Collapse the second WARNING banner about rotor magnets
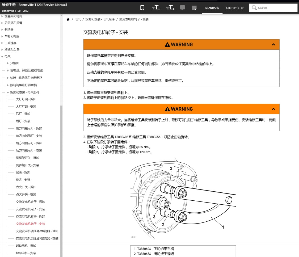Viewport: 299px width, 257px height. pos(273,109)
